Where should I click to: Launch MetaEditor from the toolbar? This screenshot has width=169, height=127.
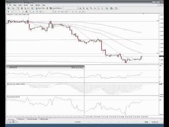47,8
